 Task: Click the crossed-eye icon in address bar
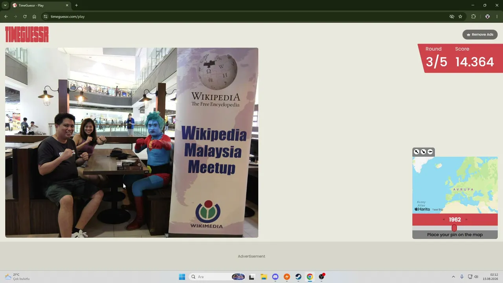pyautogui.click(x=452, y=17)
